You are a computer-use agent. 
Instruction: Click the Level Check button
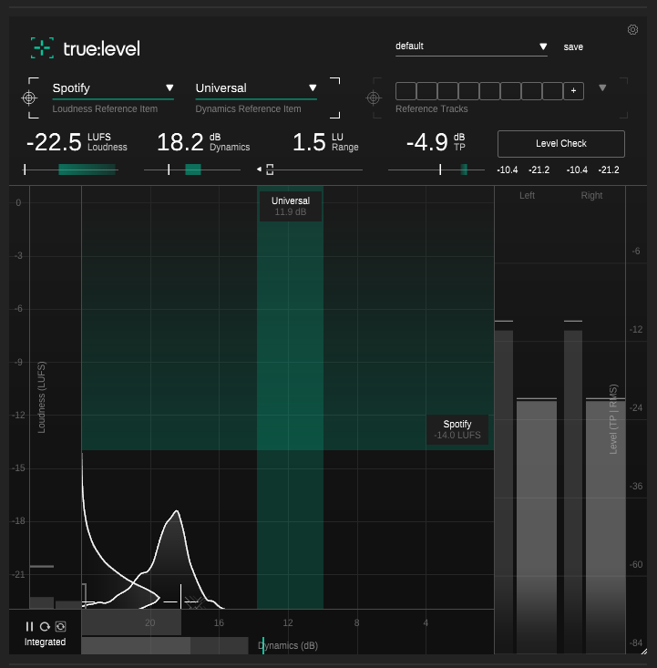tap(560, 143)
